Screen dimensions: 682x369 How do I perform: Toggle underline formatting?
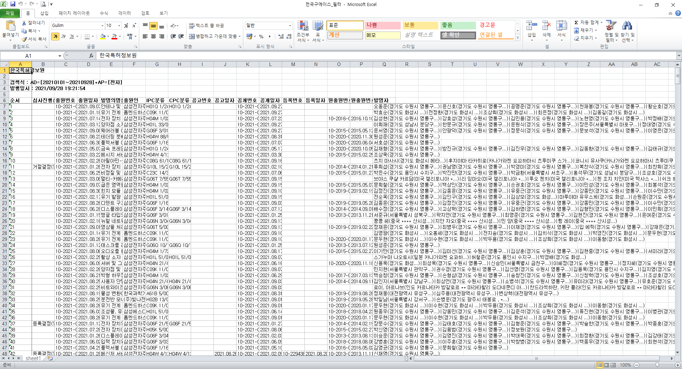click(71, 37)
